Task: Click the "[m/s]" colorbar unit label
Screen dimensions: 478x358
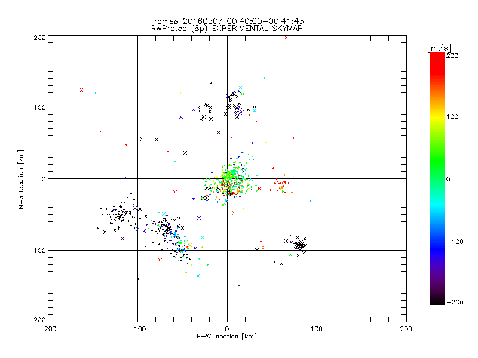Action: [x=439, y=48]
